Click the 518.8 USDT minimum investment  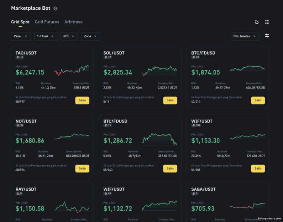tap(82, 88)
